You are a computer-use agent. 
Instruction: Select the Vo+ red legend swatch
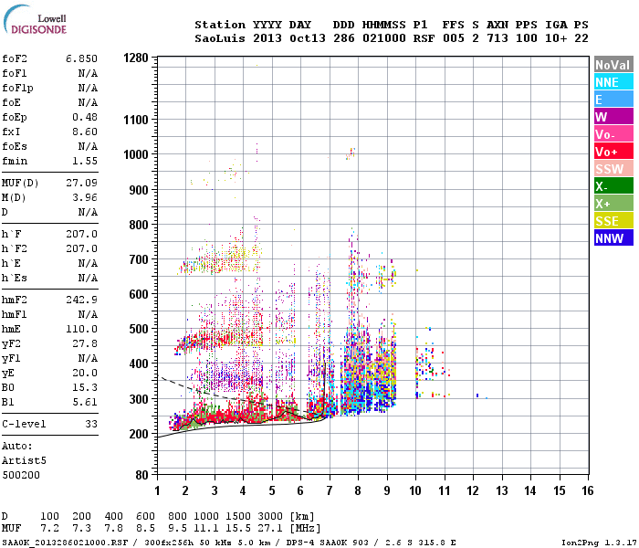613,152
